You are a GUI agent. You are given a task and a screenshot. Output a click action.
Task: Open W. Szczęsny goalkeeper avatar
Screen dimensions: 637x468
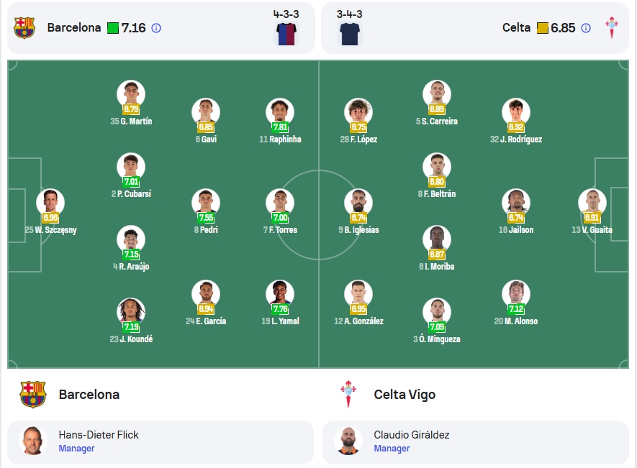pos(50,203)
